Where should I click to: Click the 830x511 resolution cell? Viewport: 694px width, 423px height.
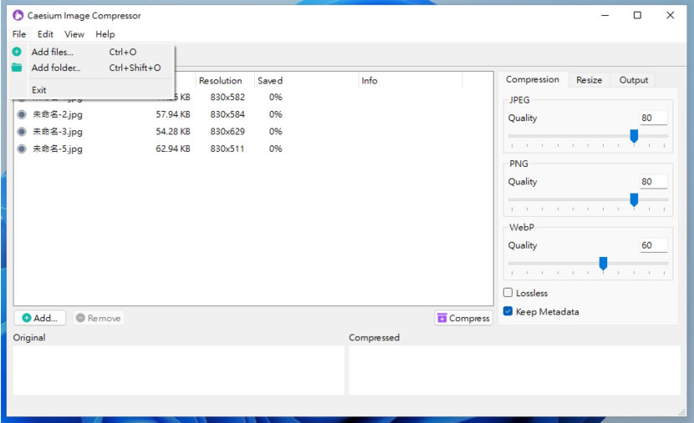pyautogui.click(x=227, y=149)
